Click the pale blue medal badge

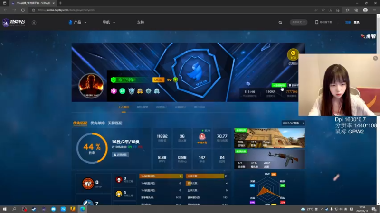pyautogui.click(x=157, y=91)
